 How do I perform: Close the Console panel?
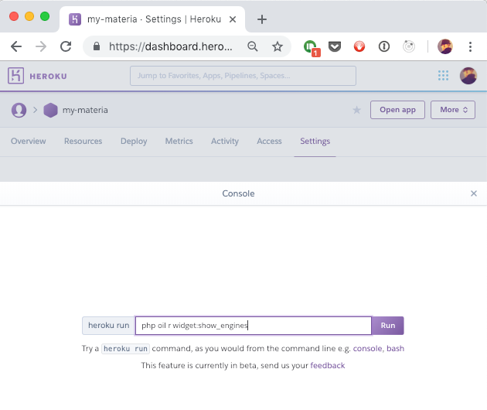[x=474, y=193]
